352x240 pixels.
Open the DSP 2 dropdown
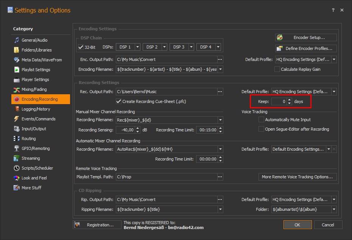[x=165, y=47]
